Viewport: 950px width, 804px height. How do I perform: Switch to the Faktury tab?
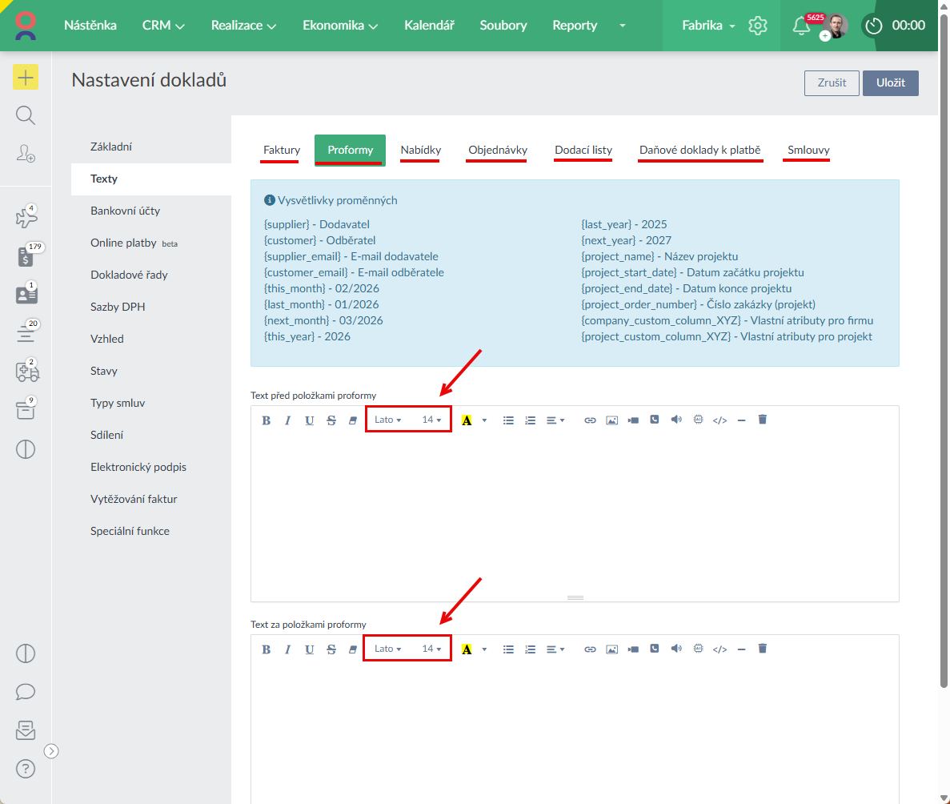point(282,150)
